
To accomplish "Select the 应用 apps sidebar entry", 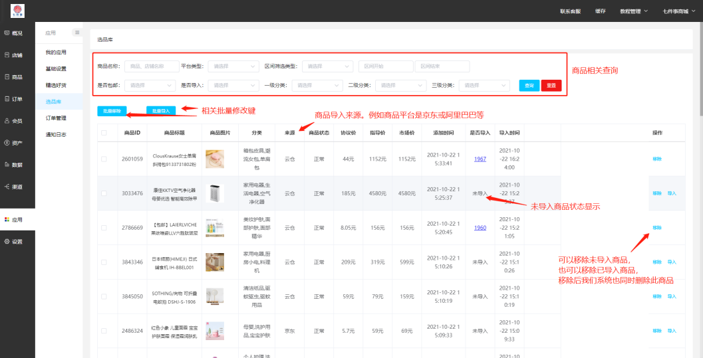I will pos(17,220).
